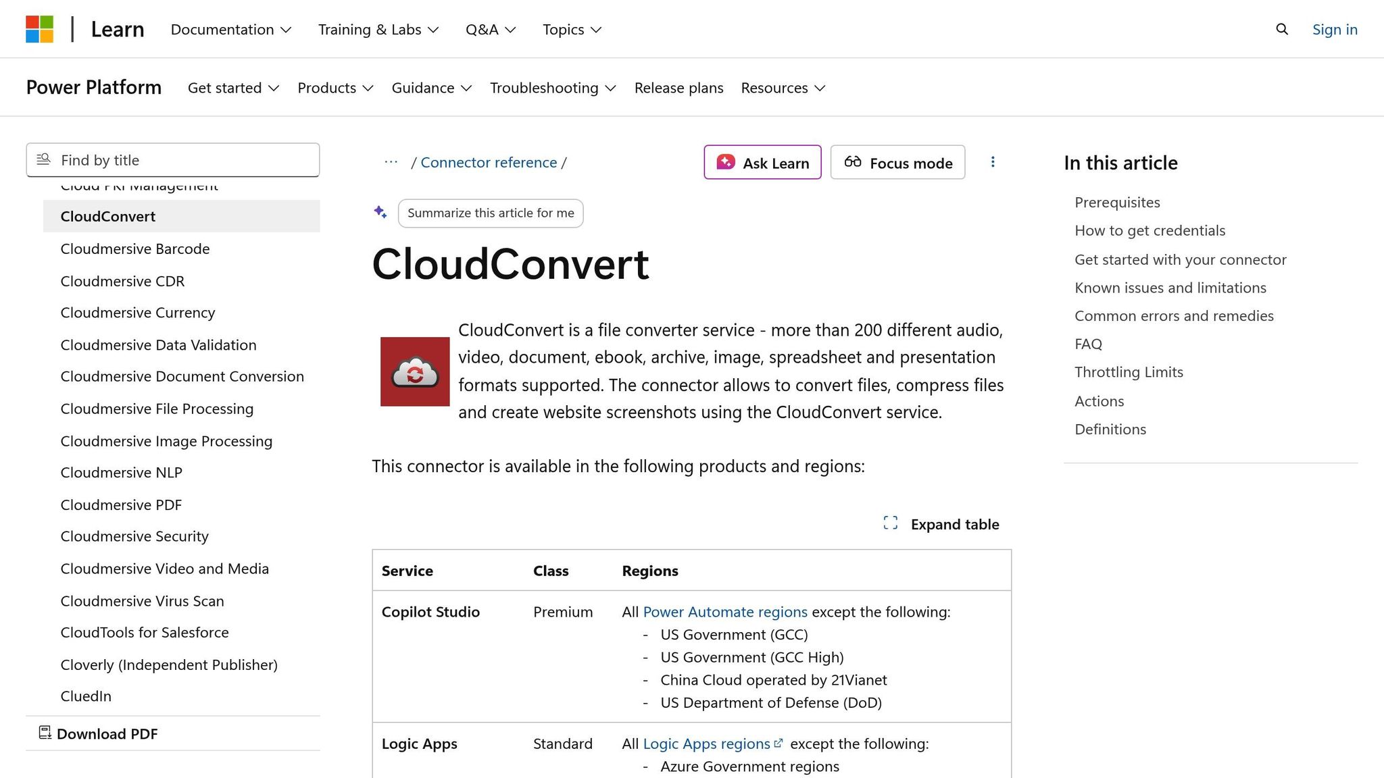Open the Topics menu
1384x778 pixels.
571,29
